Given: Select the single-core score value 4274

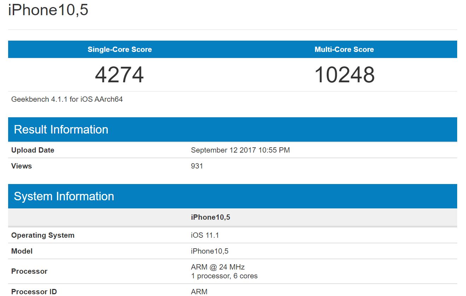Looking at the screenshot, I should coord(119,75).
